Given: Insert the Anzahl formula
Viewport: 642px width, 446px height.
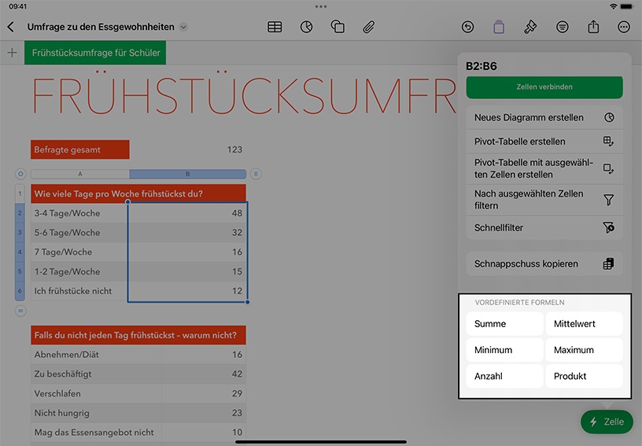Looking at the screenshot, I should click(x=505, y=376).
